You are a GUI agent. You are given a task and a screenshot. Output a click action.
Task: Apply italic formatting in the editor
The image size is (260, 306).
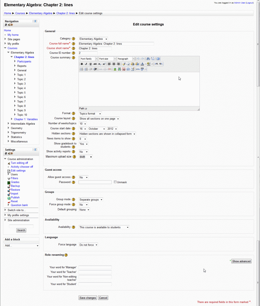(x=86, y=64)
